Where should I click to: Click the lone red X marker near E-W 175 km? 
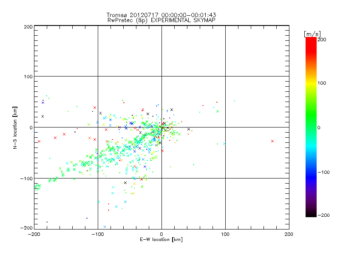pyautogui.click(x=272, y=141)
